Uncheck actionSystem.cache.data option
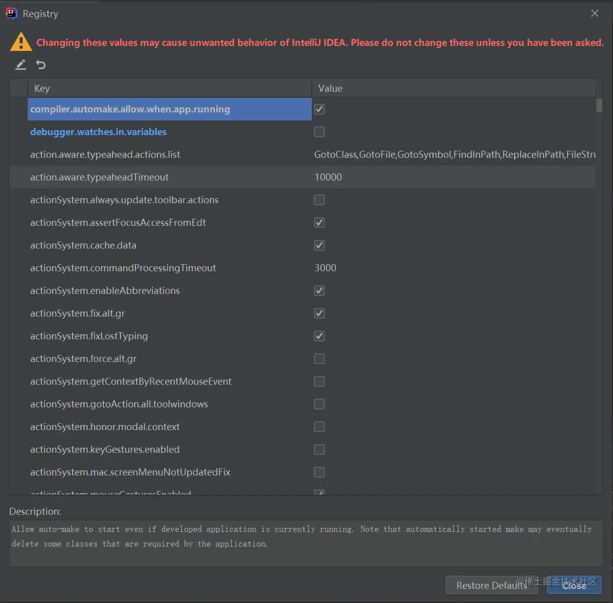 point(319,245)
